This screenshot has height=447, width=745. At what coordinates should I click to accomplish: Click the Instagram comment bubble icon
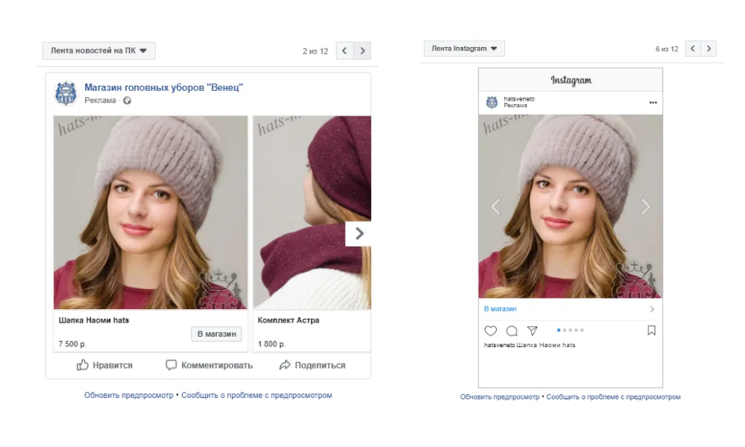(x=512, y=331)
